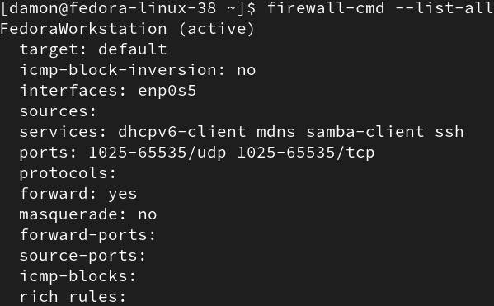Click the icmp-blocks: line
This screenshot has height=306, width=494.
78,276
